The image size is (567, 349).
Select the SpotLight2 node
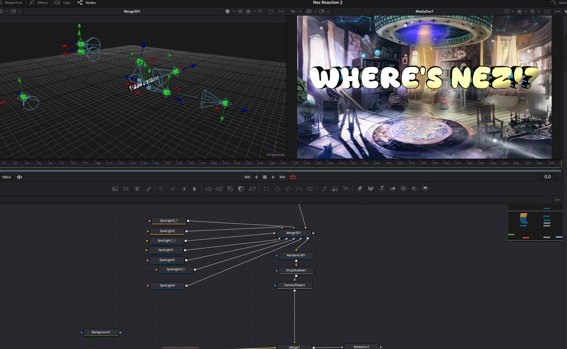167,231
